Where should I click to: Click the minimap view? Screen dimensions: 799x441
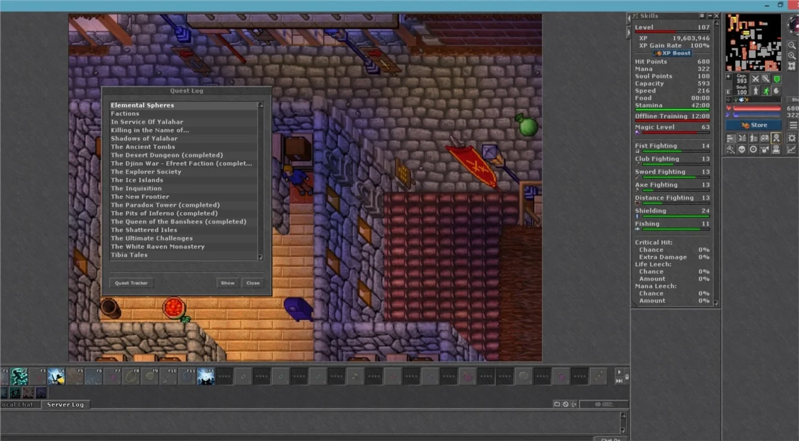point(753,43)
